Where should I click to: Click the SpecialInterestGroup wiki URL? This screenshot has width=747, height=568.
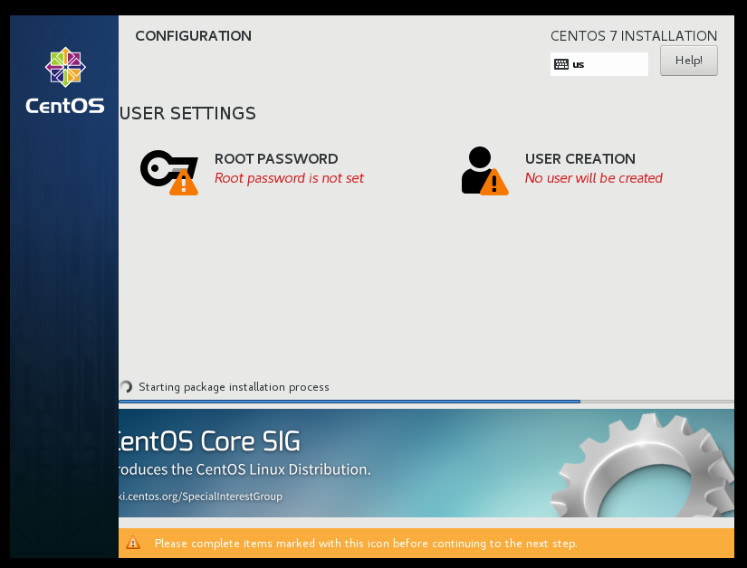[x=201, y=497]
